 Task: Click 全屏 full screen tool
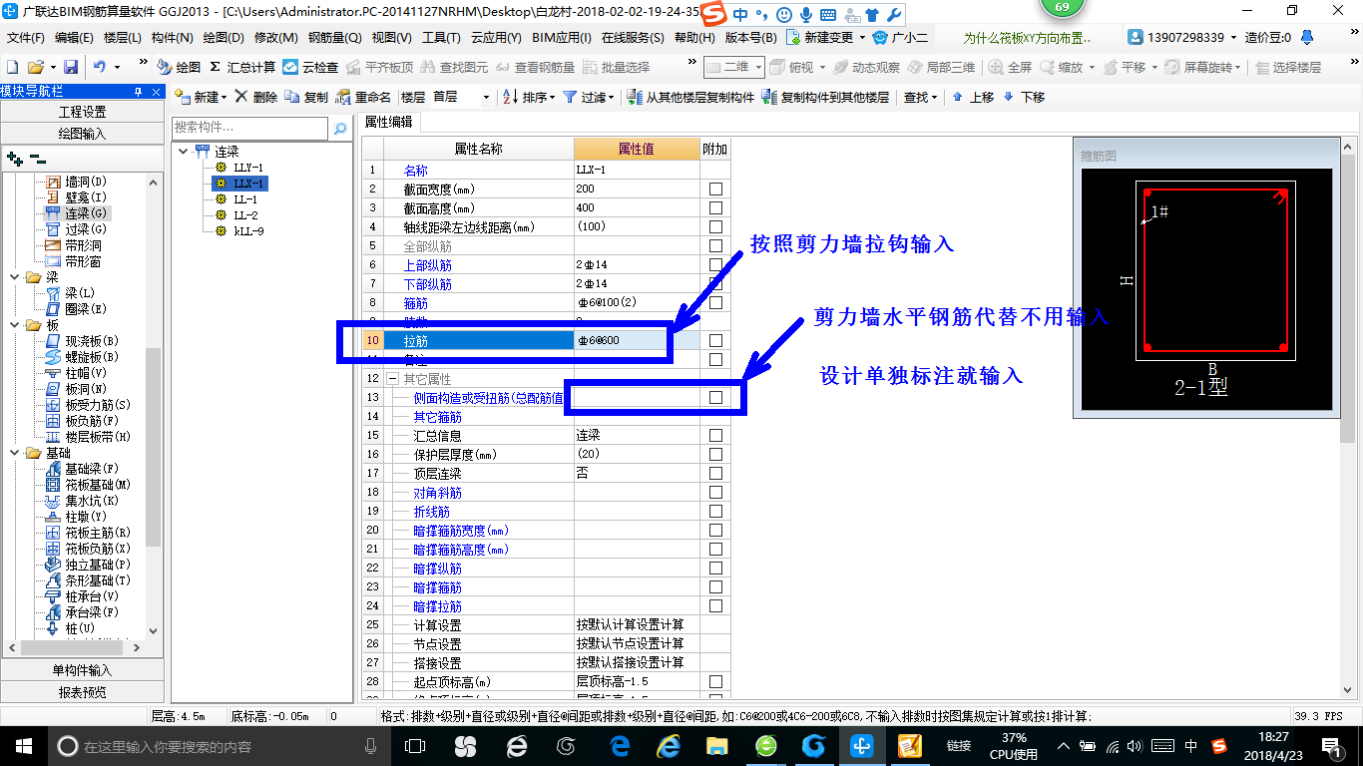click(1010, 67)
